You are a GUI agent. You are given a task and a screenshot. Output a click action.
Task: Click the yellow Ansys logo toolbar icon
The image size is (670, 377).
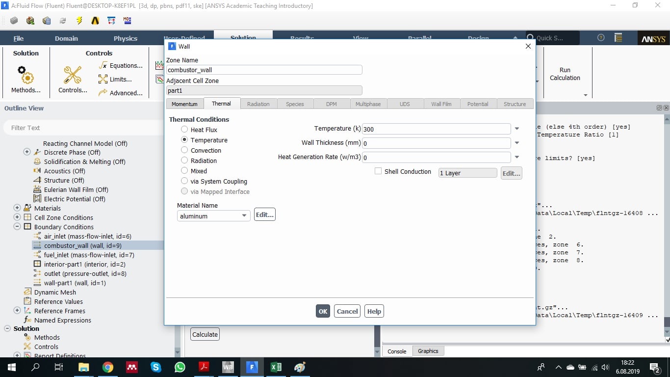tap(95, 21)
